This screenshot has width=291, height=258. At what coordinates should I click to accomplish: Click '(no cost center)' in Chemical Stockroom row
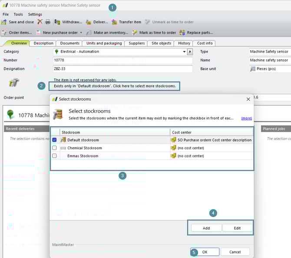191,148
